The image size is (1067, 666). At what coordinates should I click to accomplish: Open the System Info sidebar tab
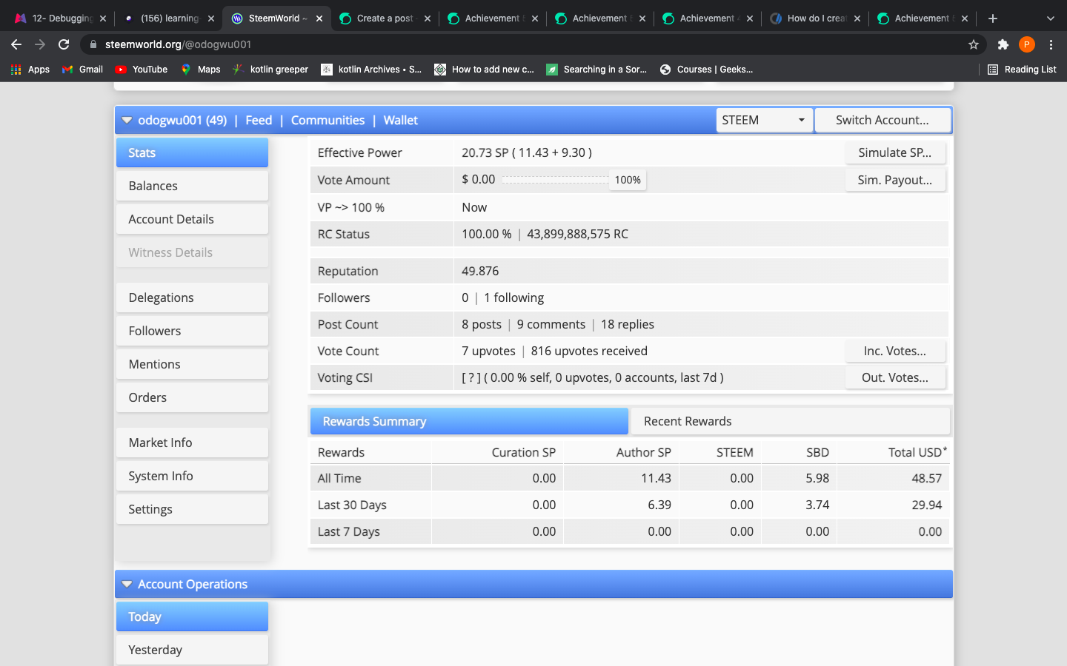192,476
